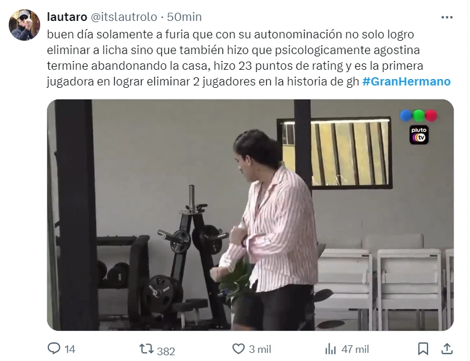This screenshot has width=470, height=361.
Task: Open the @itslautrolo handle link
Action: point(123,17)
